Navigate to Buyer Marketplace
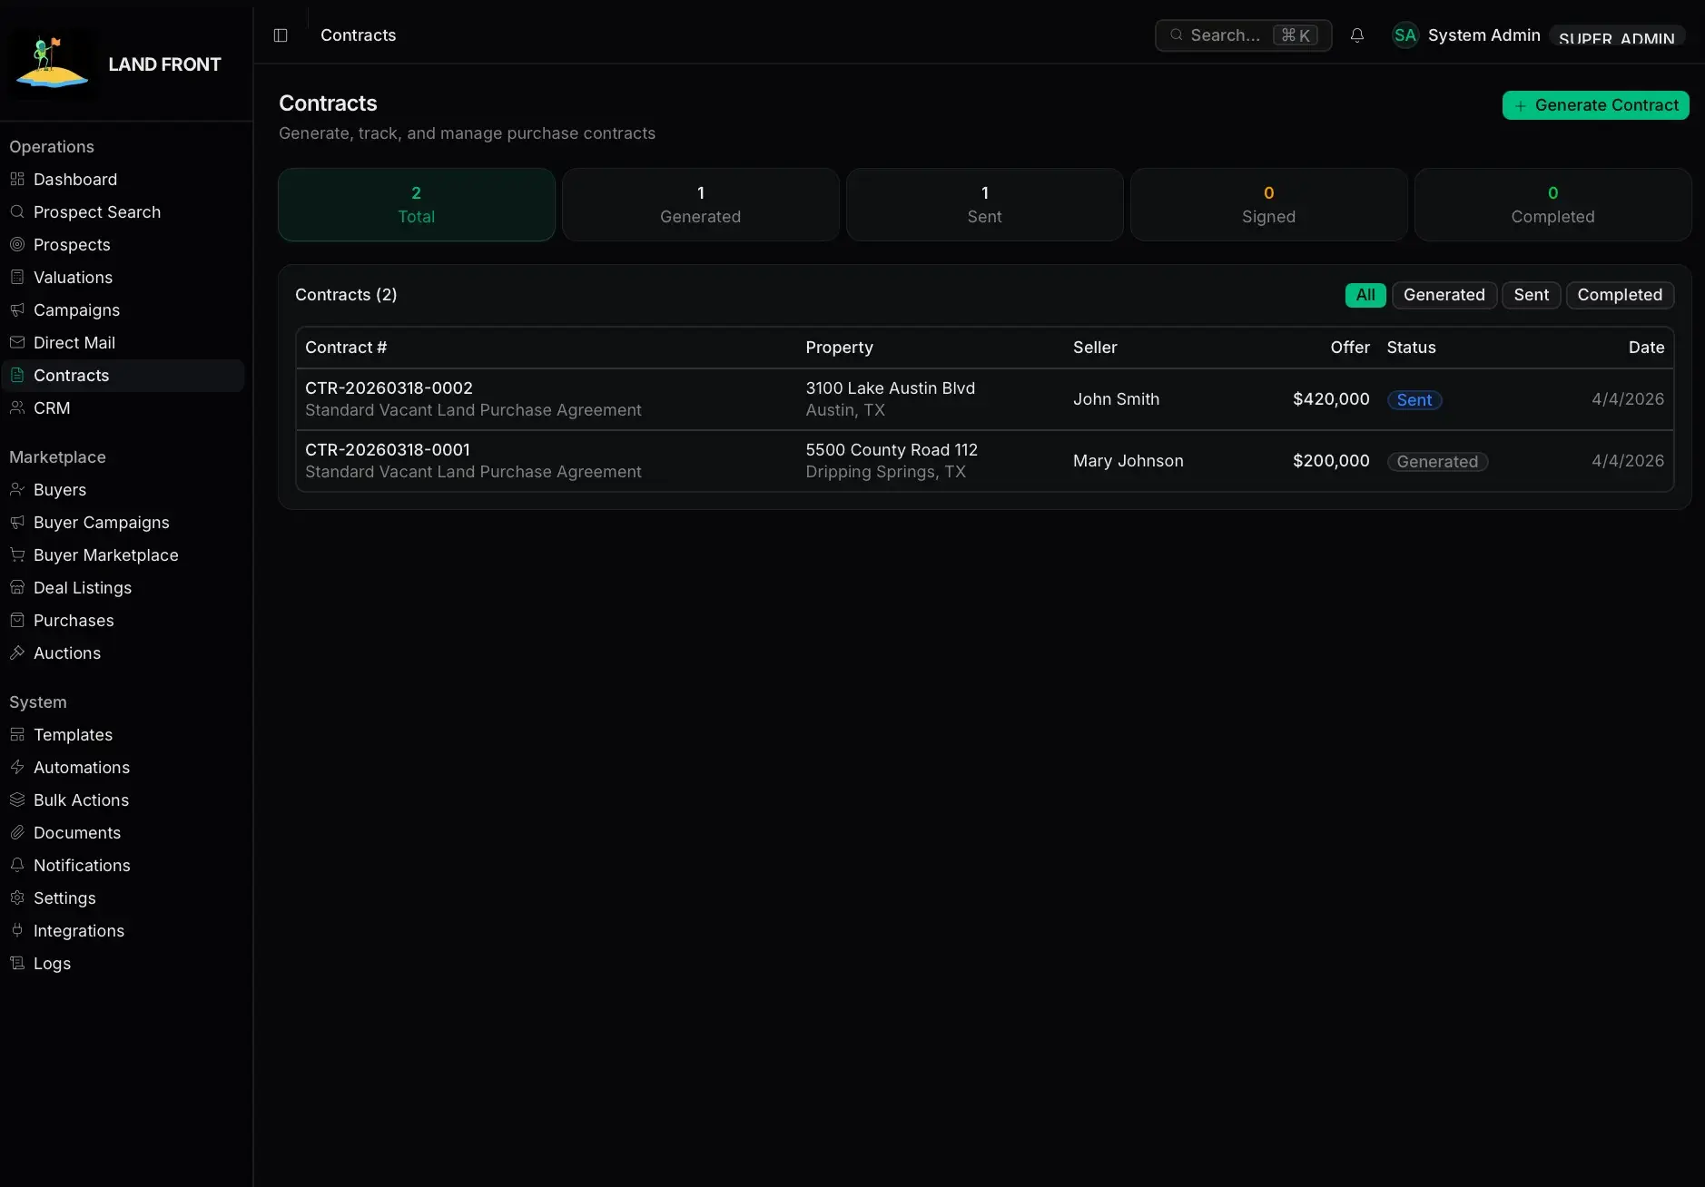Viewport: 1705px width, 1187px height. (123, 554)
